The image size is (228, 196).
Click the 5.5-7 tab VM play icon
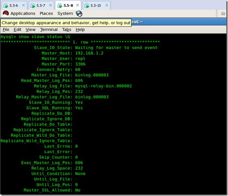point(33,6)
